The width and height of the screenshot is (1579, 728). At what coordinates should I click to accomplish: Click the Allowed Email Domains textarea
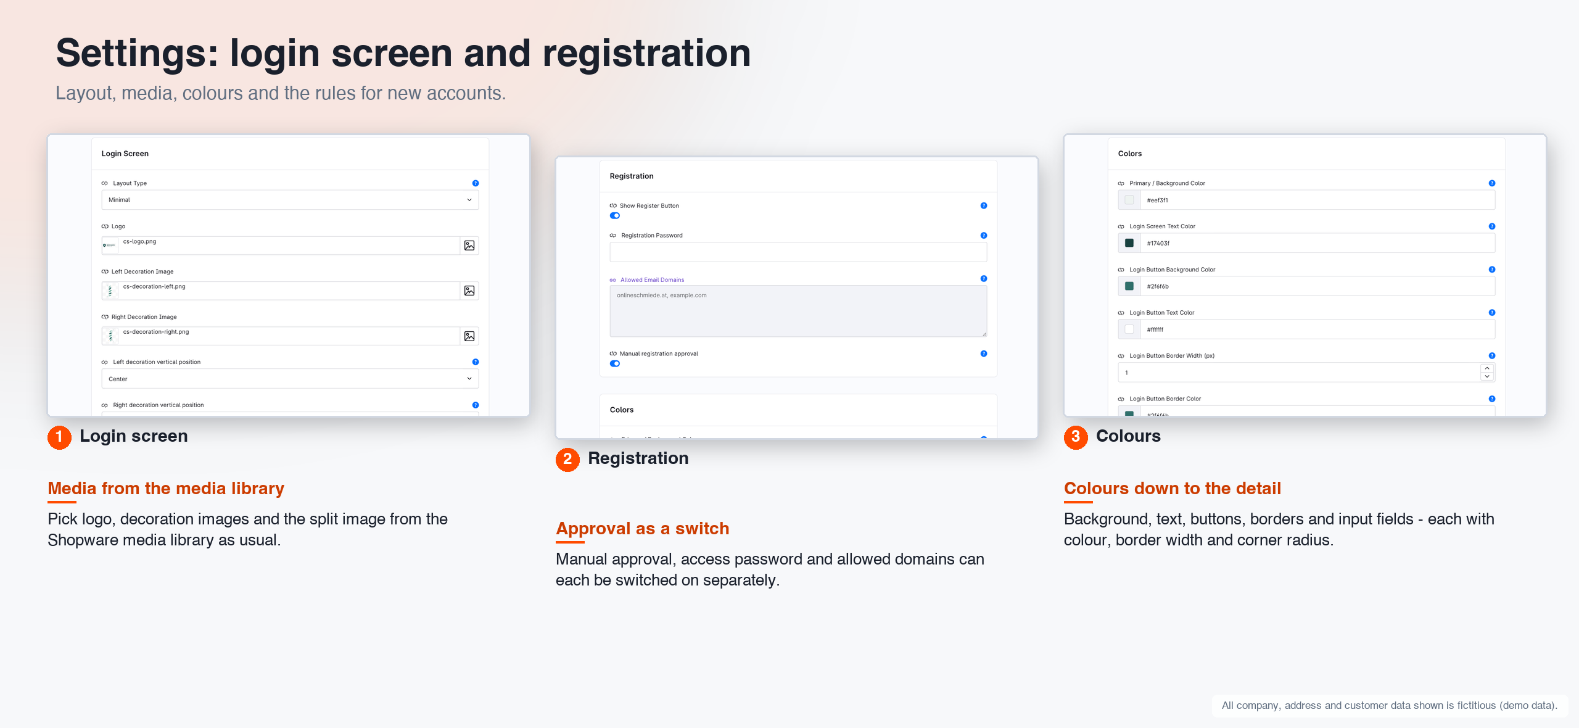(798, 312)
